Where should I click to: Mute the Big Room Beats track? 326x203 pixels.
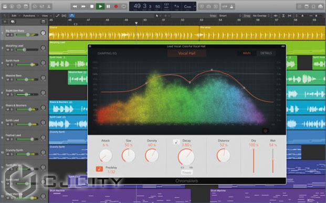coord(8,35)
